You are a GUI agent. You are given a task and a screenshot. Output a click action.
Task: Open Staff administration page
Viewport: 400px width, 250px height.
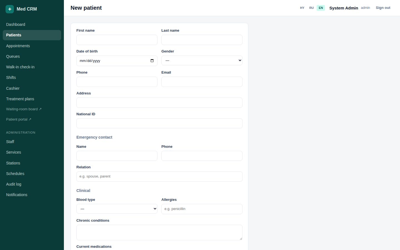point(32,142)
